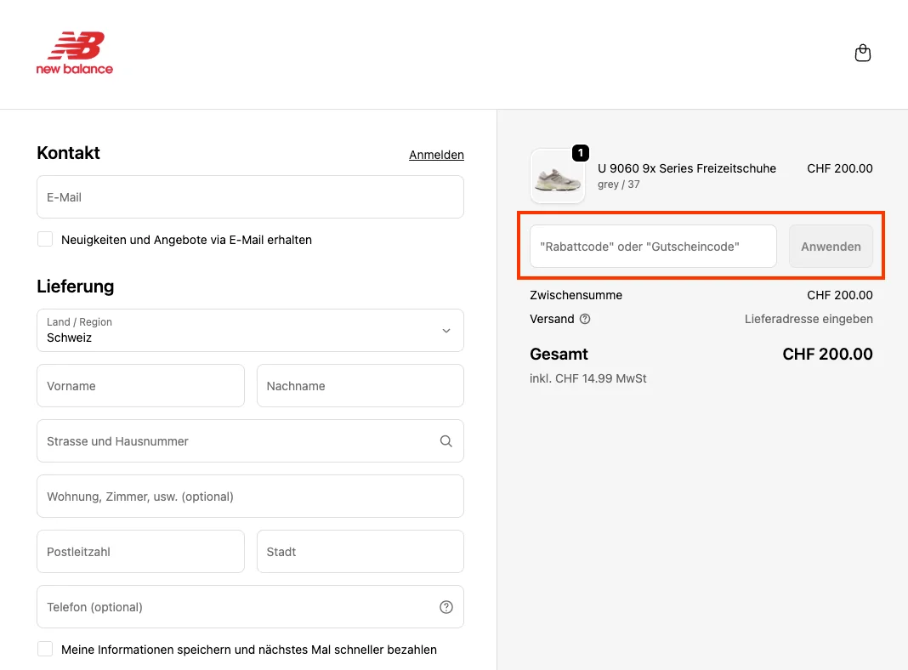The height and width of the screenshot is (670, 908).
Task: Click the New Balance logo
Action: coord(75,54)
